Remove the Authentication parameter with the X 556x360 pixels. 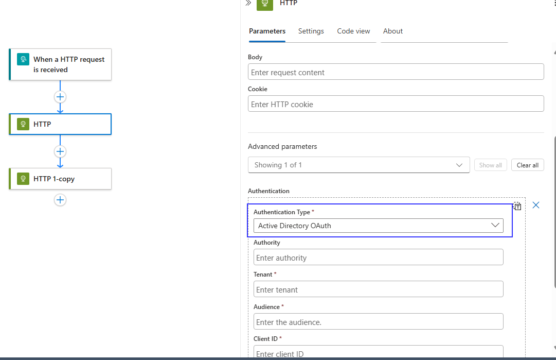(x=536, y=205)
